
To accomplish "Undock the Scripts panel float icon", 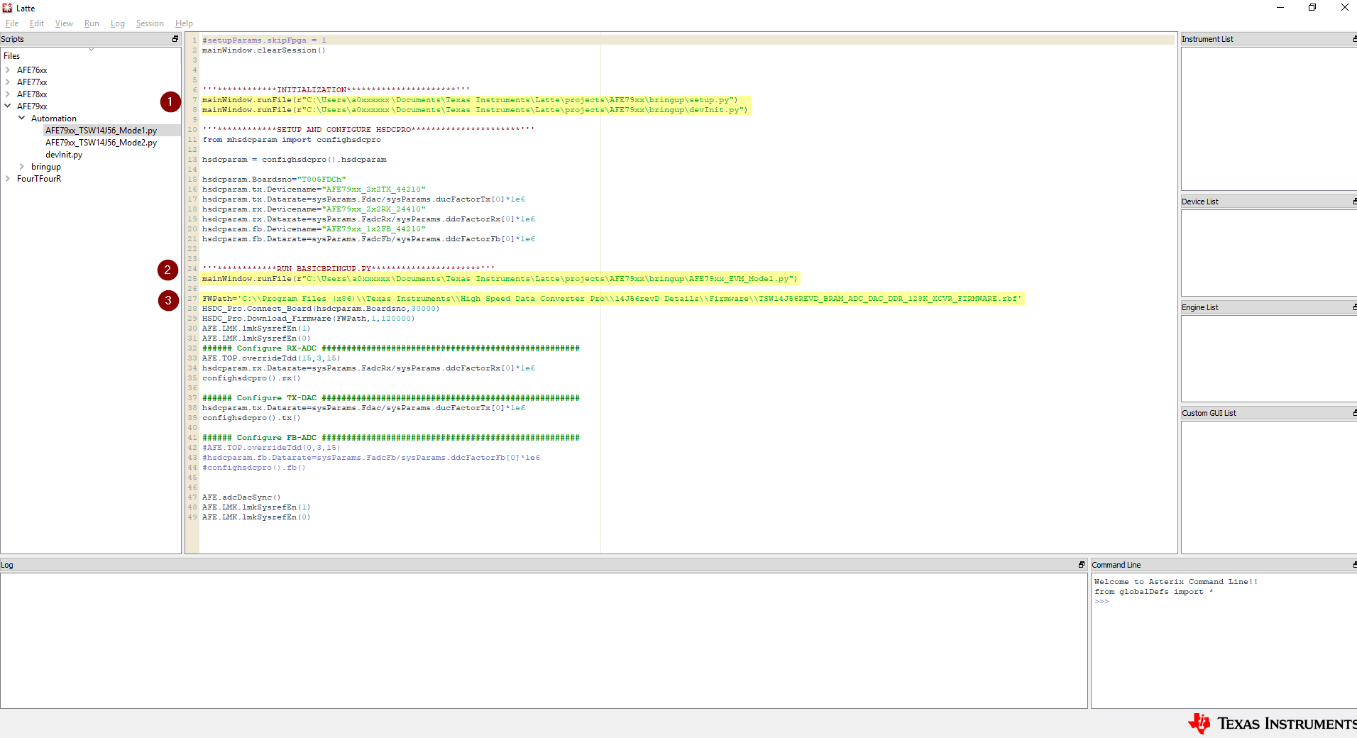I will click(x=175, y=39).
